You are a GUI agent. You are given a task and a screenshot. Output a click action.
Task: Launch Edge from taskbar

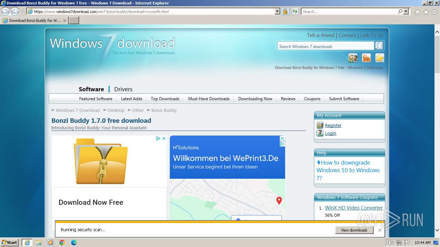pyautogui.click(x=74, y=243)
